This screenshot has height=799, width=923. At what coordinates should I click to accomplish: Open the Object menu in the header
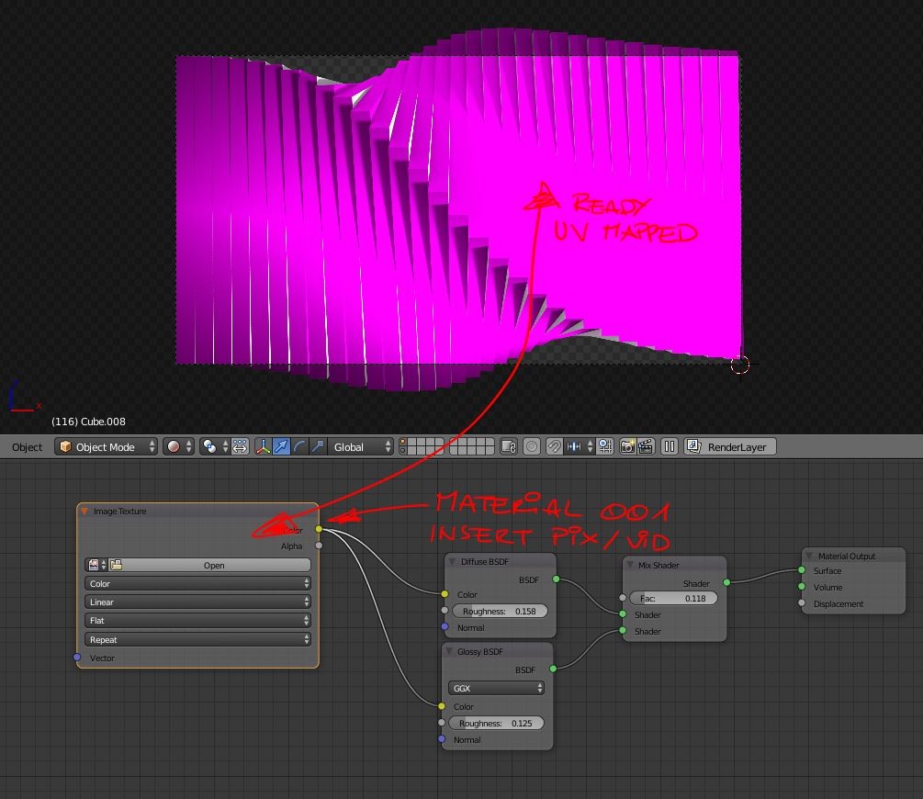coord(27,446)
